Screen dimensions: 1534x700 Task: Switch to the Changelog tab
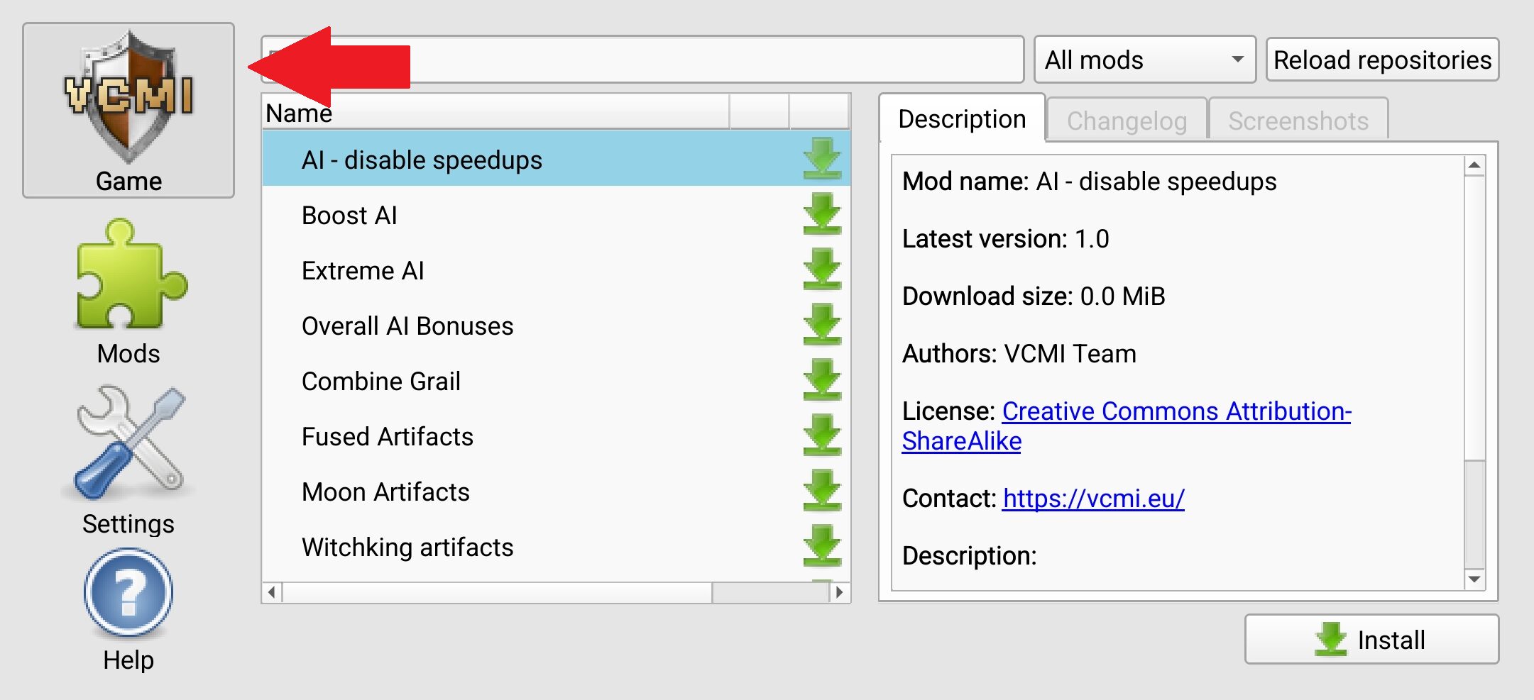coord(1127,121)
